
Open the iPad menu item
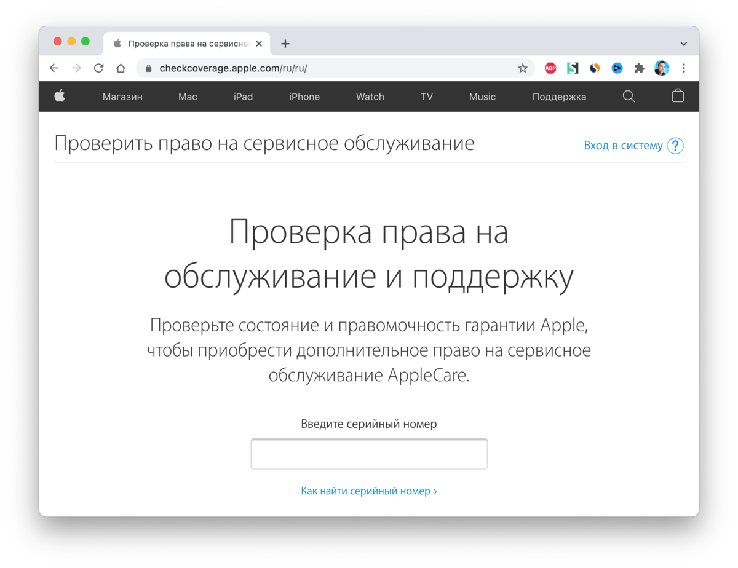pyautogui.click(x=243, y=97)
